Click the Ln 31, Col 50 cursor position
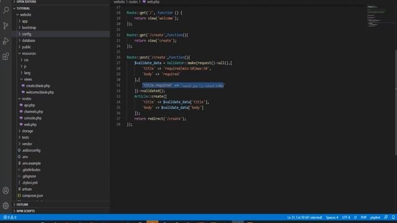This screenshot has width=397, height=223. (x=305, y=217)
